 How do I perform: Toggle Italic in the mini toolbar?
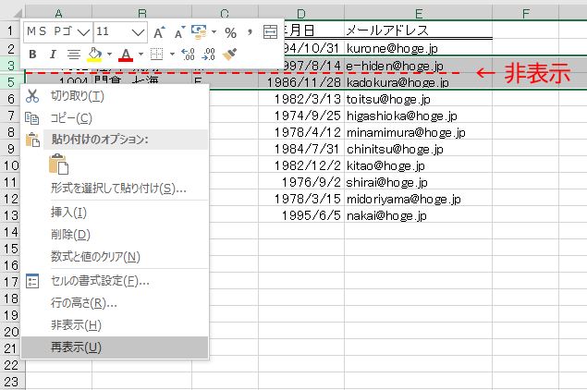53,55
